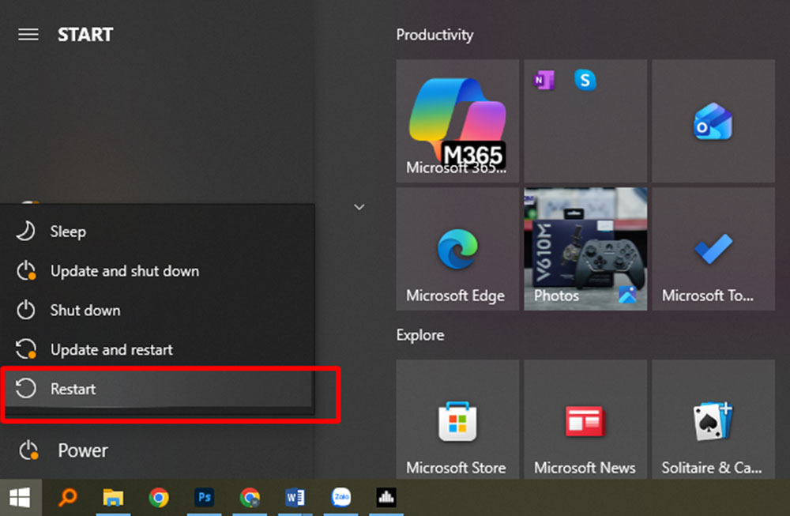The height and width of the screenshot is (516, 790).
Task: Open the Microsoft To Do tile
Action: 713,249
